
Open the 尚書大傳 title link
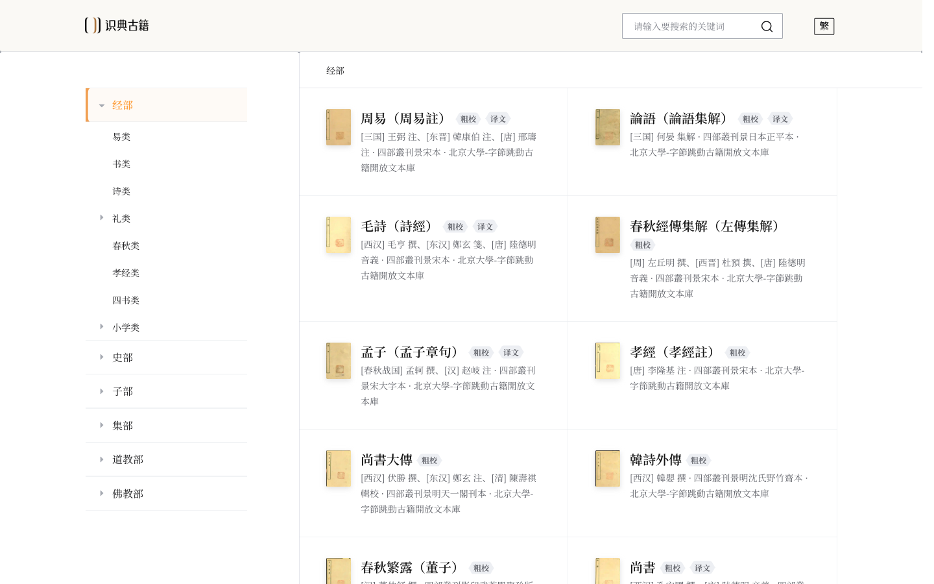click(x=387, y=460)
